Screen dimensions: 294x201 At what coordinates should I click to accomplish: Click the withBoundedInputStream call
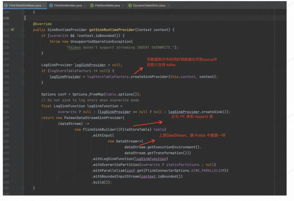click(x=116, y=176)
